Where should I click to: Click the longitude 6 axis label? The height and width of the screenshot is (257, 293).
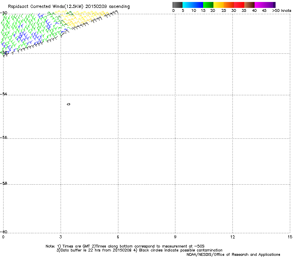(x=118, y=237)
